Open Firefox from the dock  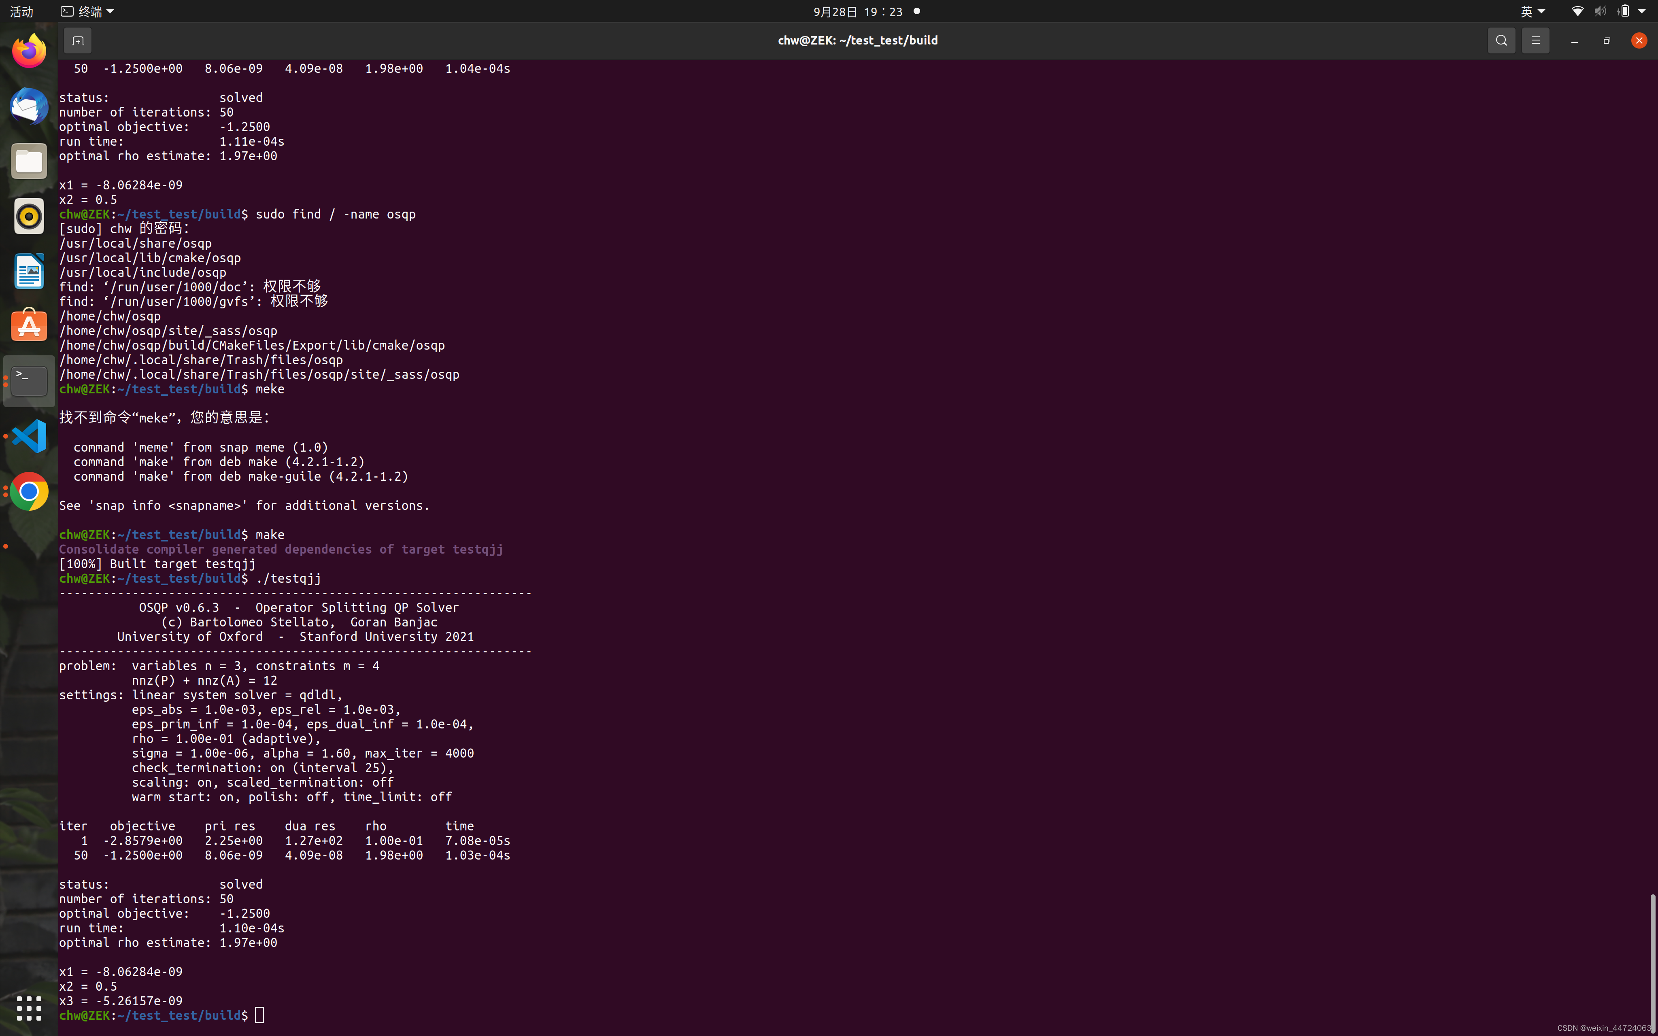[28, 51]
